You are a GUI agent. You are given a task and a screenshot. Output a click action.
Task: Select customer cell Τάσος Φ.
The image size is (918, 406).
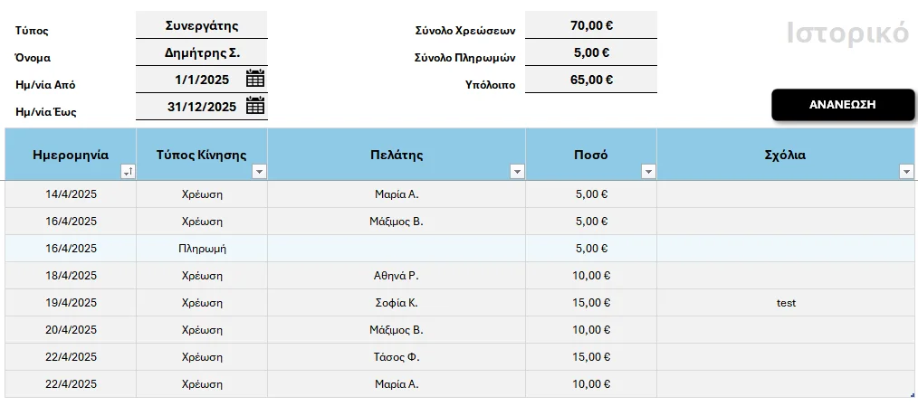tap(397, 357)
